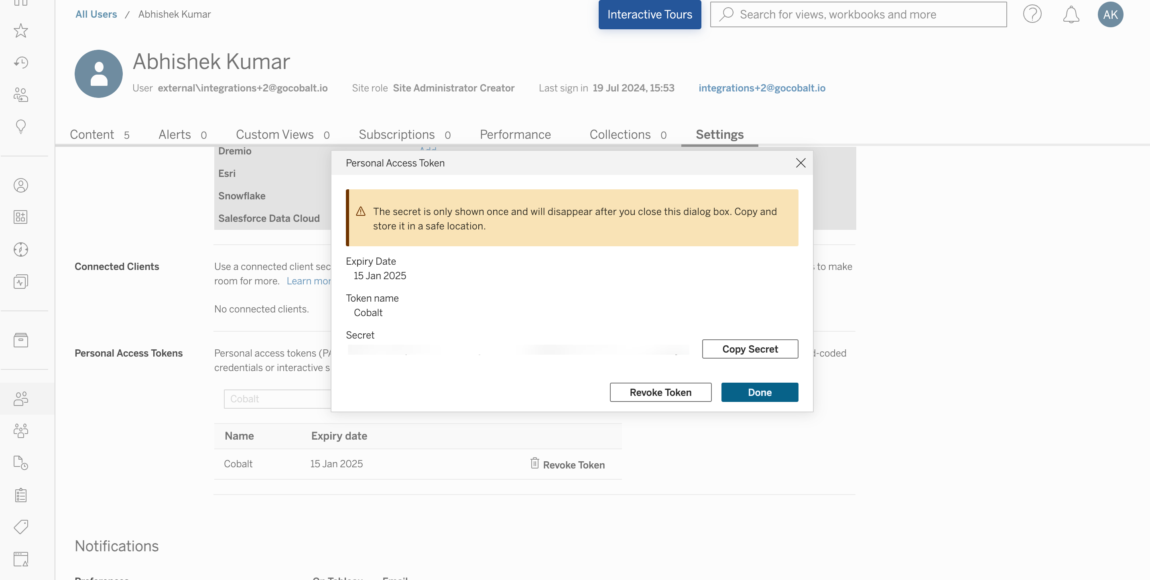
Task: Open Favorites from the sidebar star icon
Action: tap(20, 30)
